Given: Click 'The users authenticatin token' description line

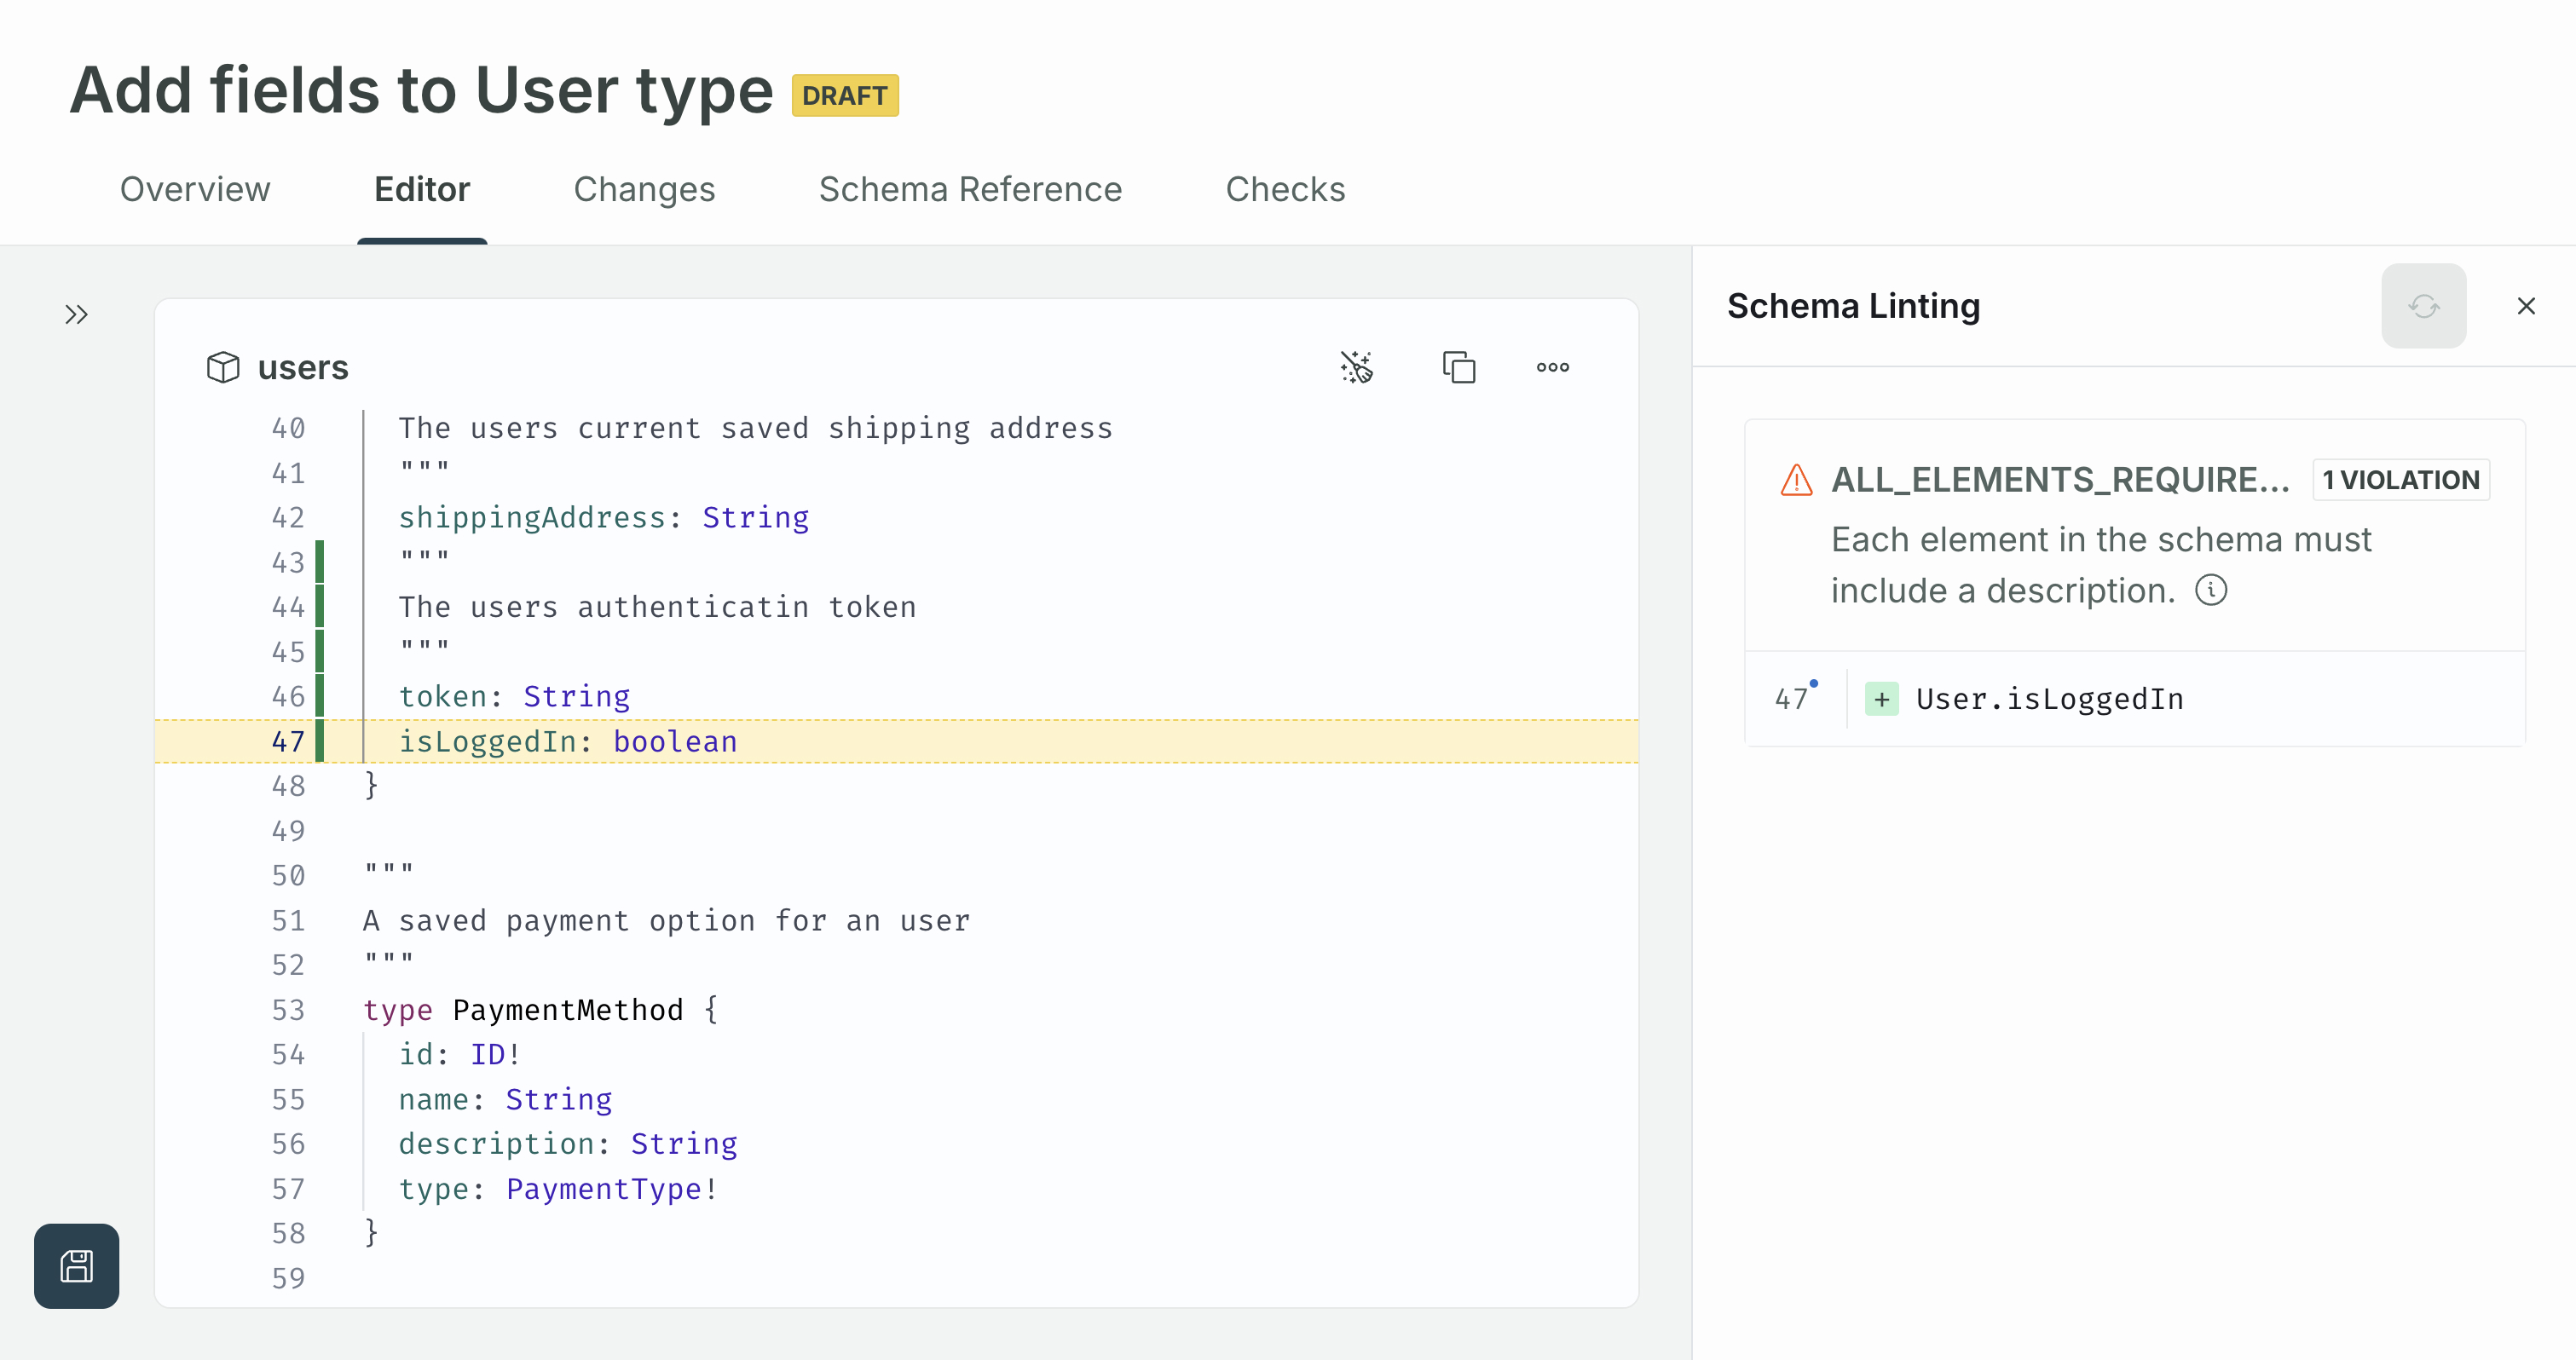Looking at the screenshot, I should click(657, 607).
